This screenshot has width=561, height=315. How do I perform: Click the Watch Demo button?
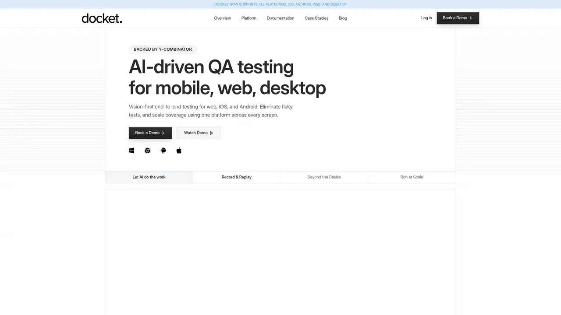tap(199, 133)
